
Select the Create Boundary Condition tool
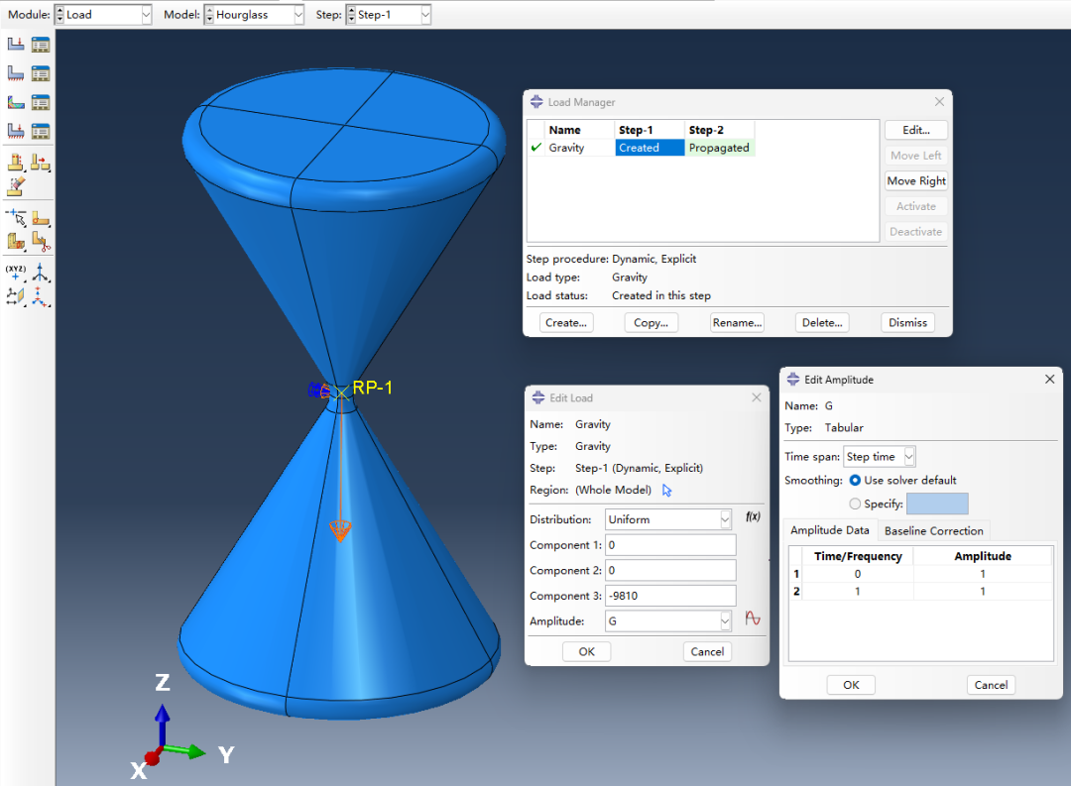tap(16, 73)
